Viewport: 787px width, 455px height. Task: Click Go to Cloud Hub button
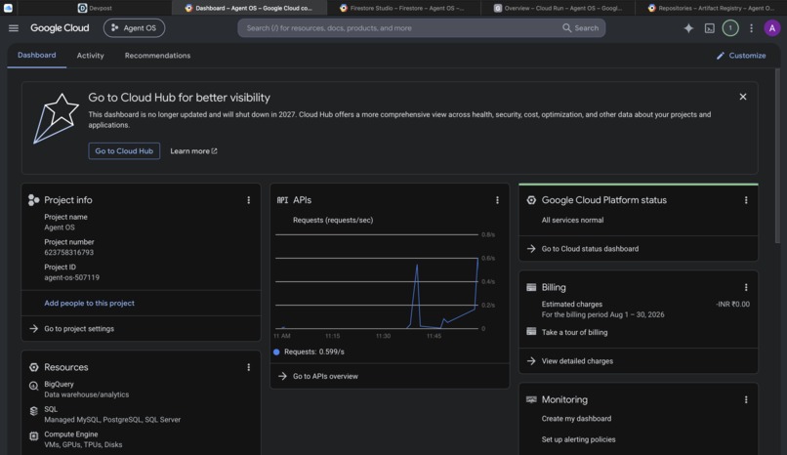(124, 151)
